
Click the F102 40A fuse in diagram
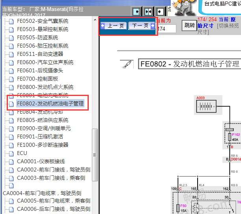pos(230,137)
